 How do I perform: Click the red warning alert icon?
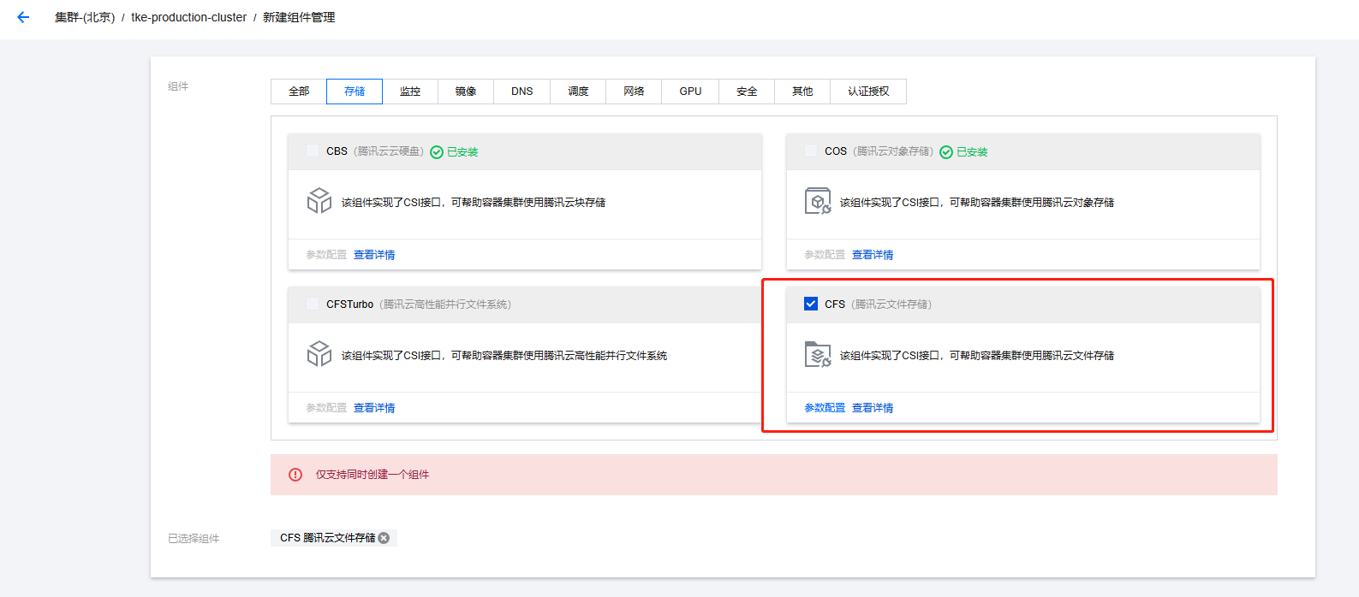[x=295, y=475]
